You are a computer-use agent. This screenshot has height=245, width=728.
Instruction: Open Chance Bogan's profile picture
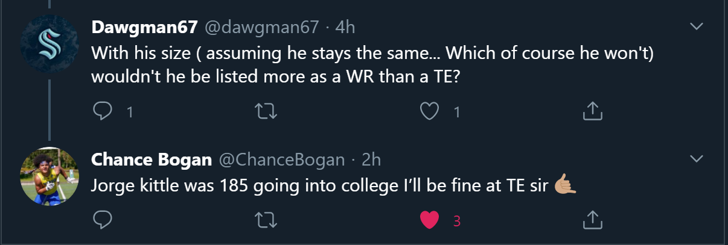(49, 176)
